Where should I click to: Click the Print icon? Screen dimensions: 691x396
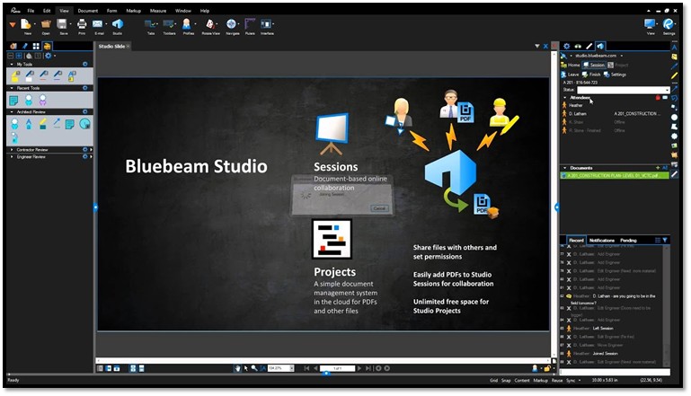[82, 26]
